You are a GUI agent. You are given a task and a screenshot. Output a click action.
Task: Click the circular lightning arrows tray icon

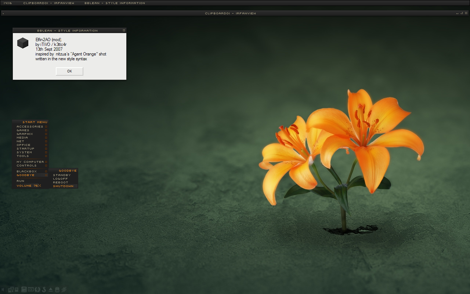[x=37, y=290]
